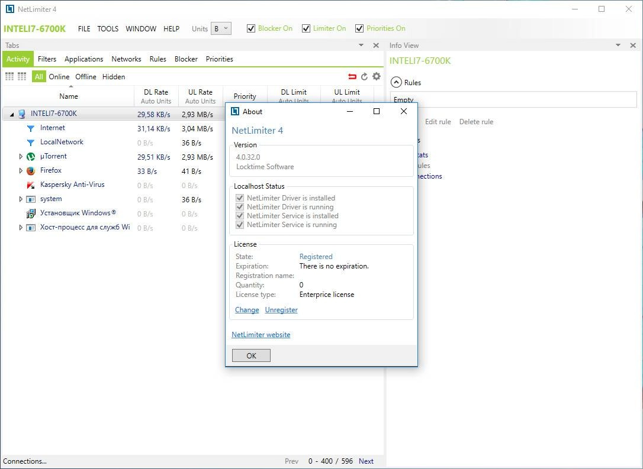This screenshot has height=469, width=643.
Task: Show Online items filter
Action: (x=59, y=77)
